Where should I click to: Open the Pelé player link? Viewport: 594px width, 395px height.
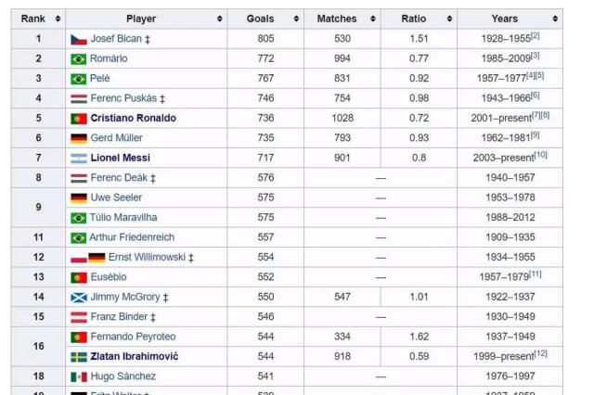pyautogui.click(x=100, y=79)
